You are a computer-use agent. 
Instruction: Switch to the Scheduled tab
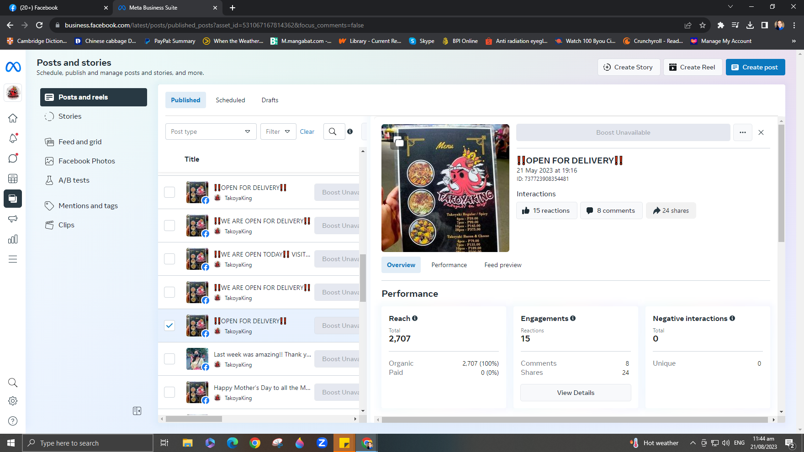[230, 100]
